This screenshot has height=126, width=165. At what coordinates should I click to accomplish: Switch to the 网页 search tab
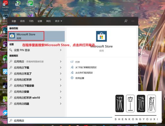(49, 21)
